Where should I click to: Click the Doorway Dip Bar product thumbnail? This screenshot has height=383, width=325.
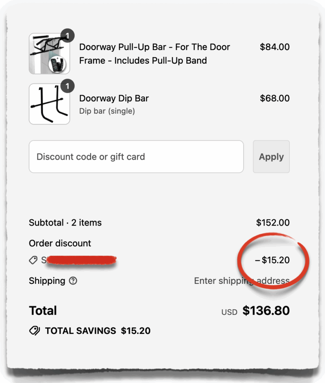(49, 104)
